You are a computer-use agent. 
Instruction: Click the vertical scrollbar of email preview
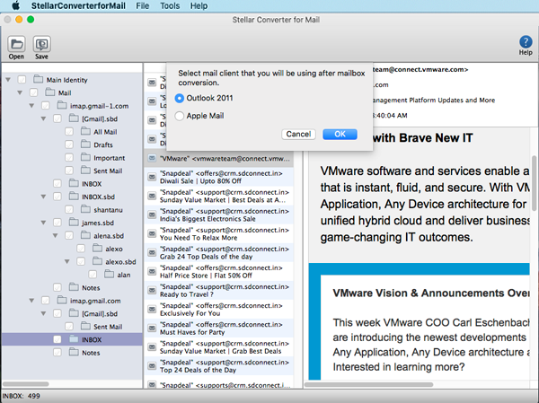(535, 183)
